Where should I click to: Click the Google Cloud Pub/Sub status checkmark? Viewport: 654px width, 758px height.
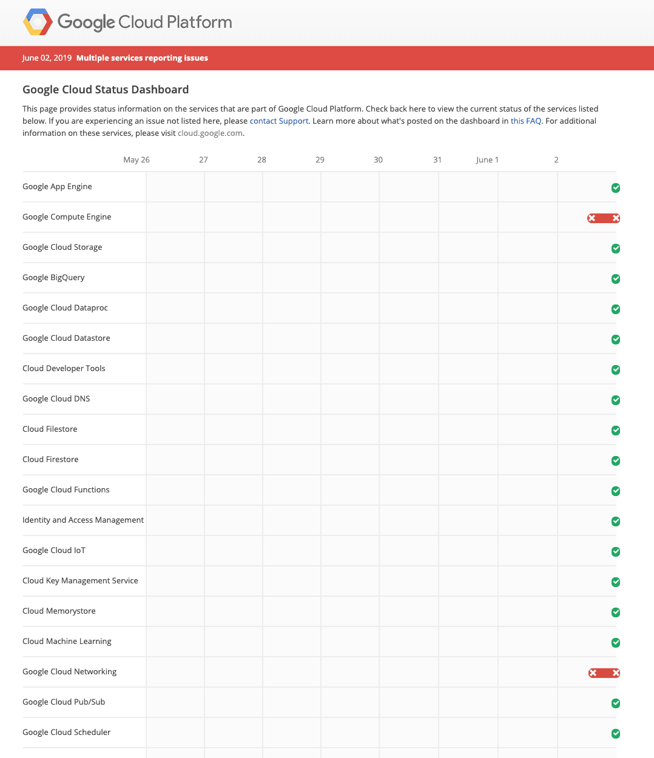[x=615, y=703]
